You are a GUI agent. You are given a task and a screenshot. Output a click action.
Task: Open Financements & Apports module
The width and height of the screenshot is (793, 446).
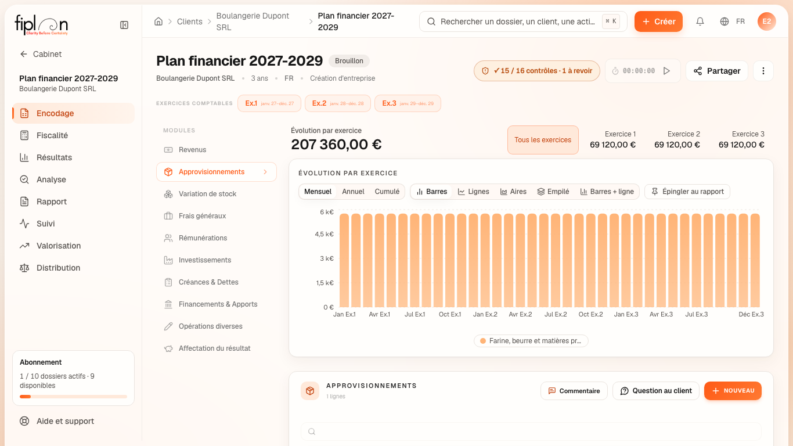coord(216,304)
